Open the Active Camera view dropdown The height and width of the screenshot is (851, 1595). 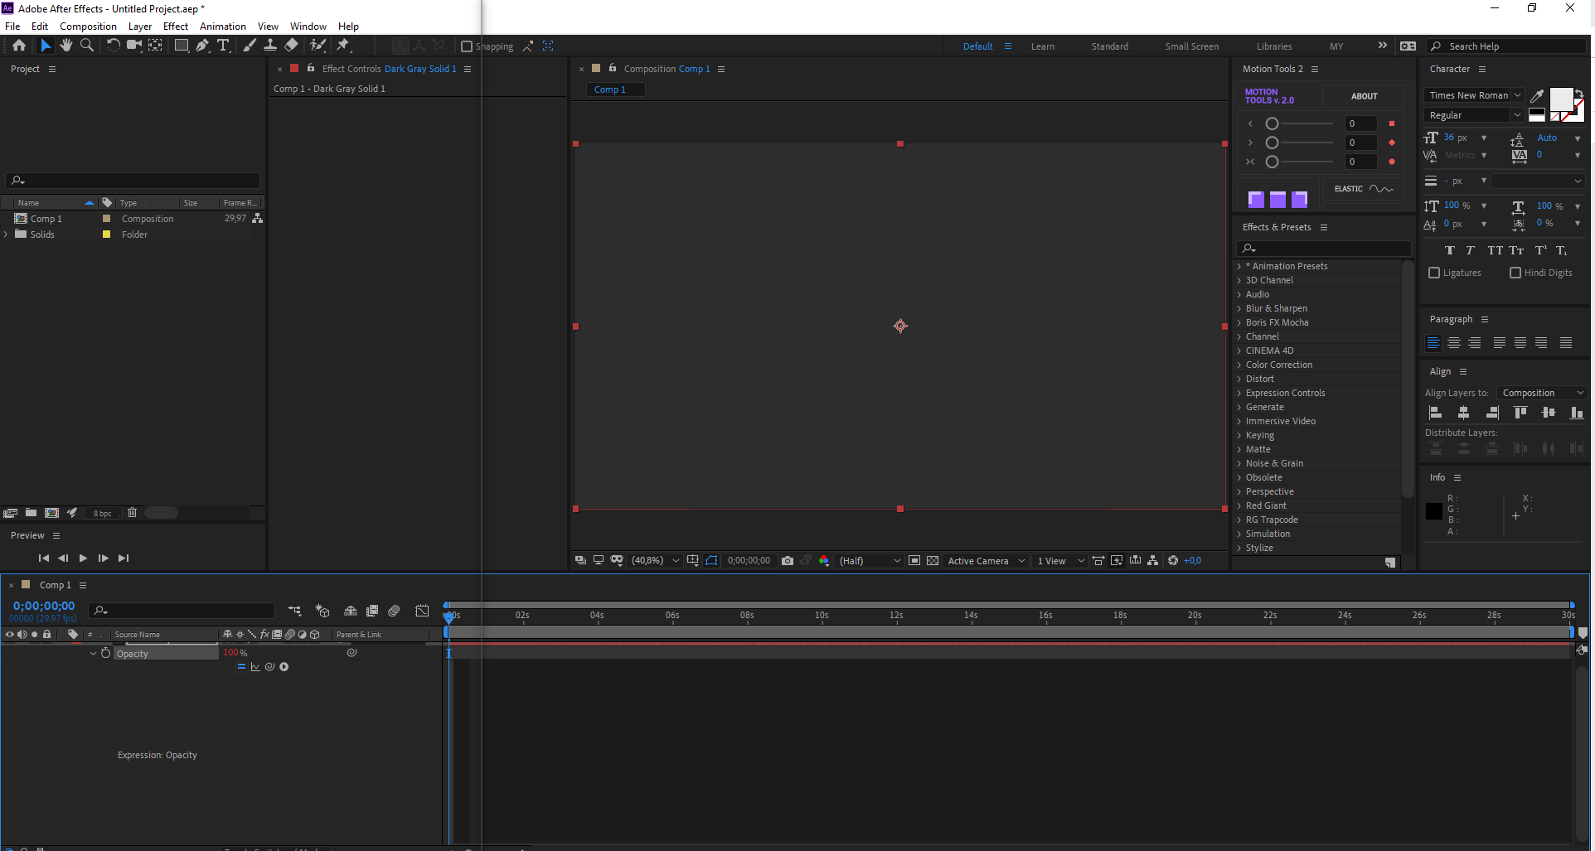point(984,561)
